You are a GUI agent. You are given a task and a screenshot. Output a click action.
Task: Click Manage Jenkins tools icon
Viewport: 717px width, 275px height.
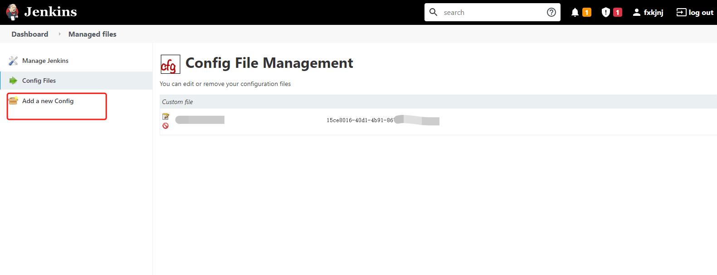[13, 61]
